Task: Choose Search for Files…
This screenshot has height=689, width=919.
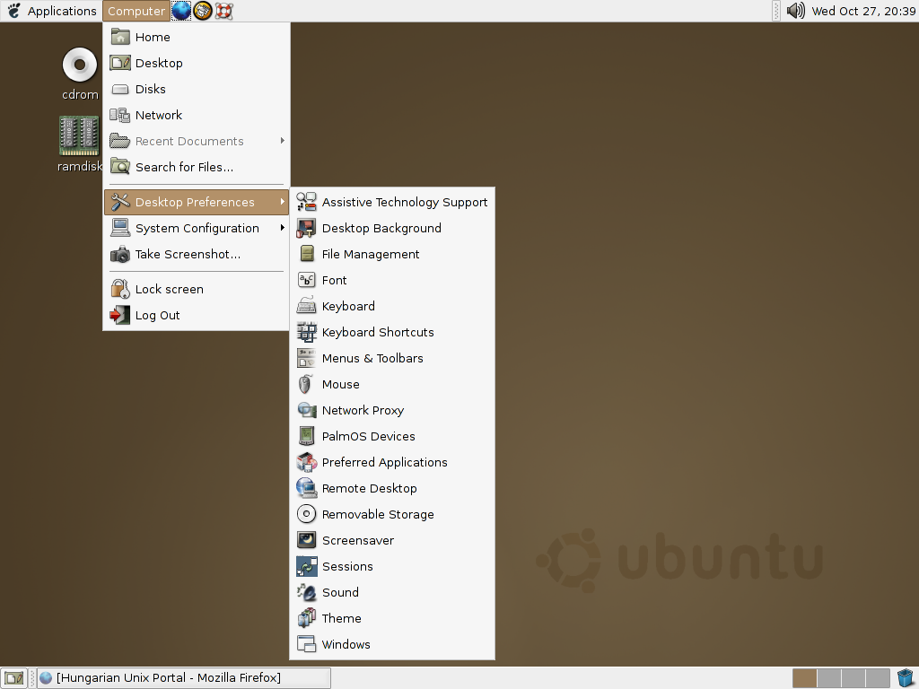Action: (197, 167)
